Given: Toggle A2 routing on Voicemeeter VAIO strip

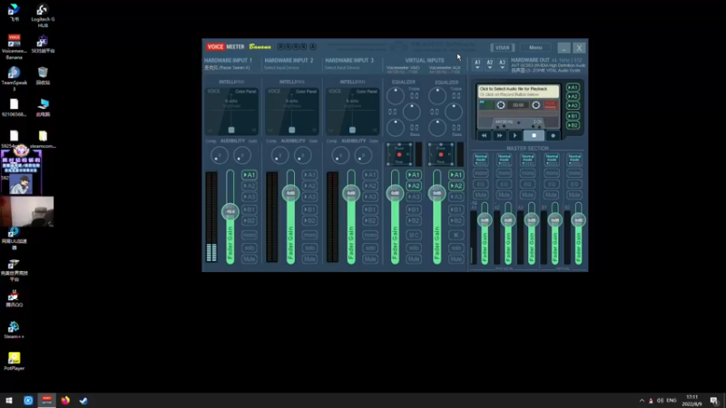Looking at the screenshot, I should pos(414,186).
